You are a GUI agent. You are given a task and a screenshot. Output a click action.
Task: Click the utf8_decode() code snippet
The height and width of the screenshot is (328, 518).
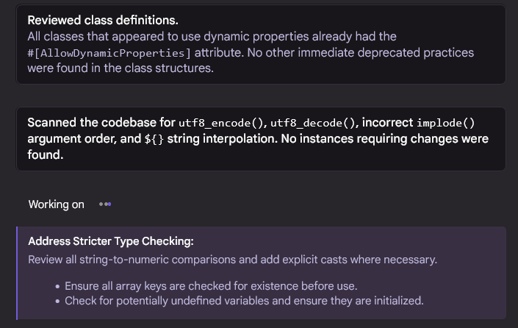point(312,123)
